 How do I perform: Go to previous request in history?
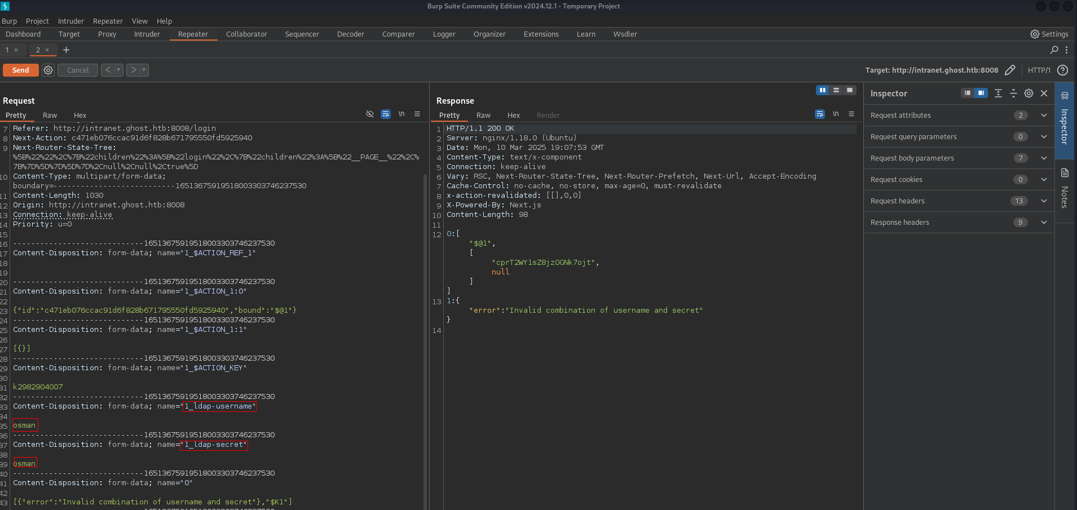point(108,70)
